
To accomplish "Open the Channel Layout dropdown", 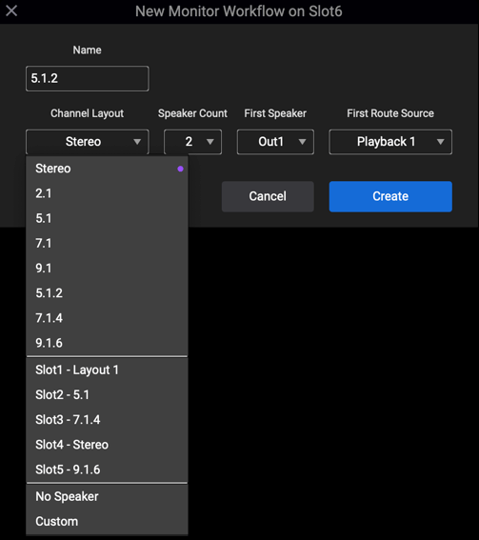I will pyautogui.click(x=87, y=142).
